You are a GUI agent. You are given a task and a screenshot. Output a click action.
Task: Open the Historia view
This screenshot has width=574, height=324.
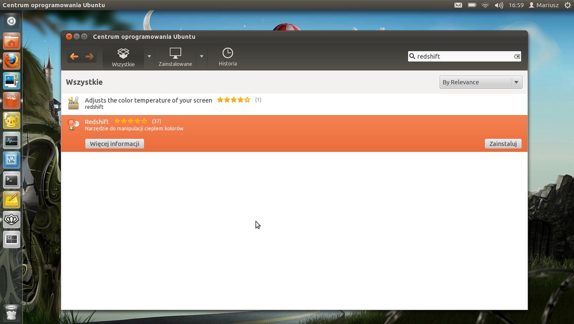[228, 57]
